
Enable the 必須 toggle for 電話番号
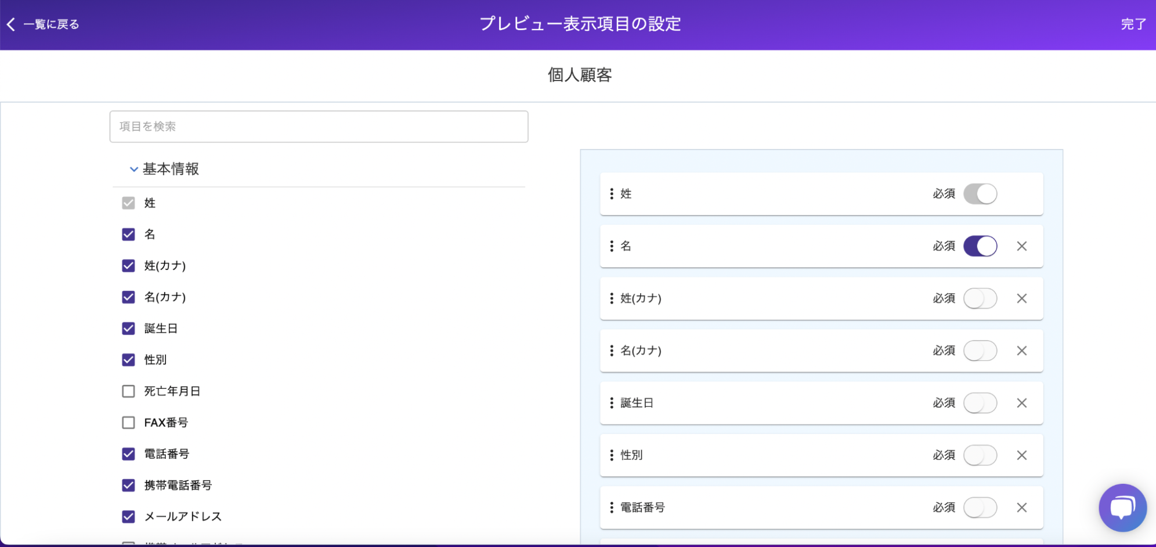point(980,508)
